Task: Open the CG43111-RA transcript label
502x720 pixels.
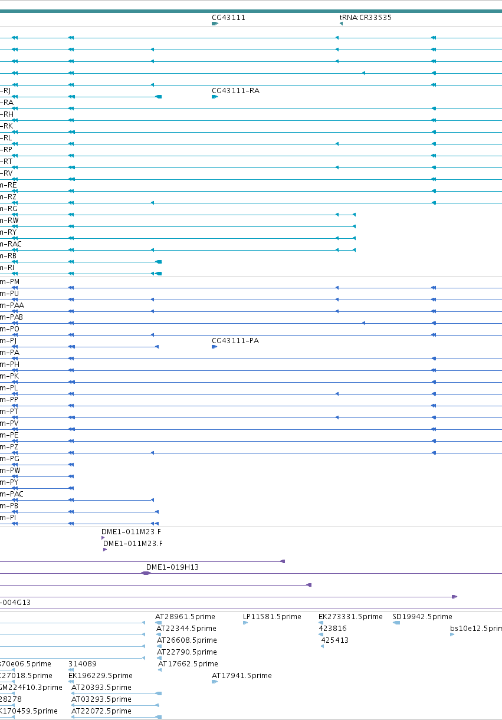Action: [x=235, y=91]
